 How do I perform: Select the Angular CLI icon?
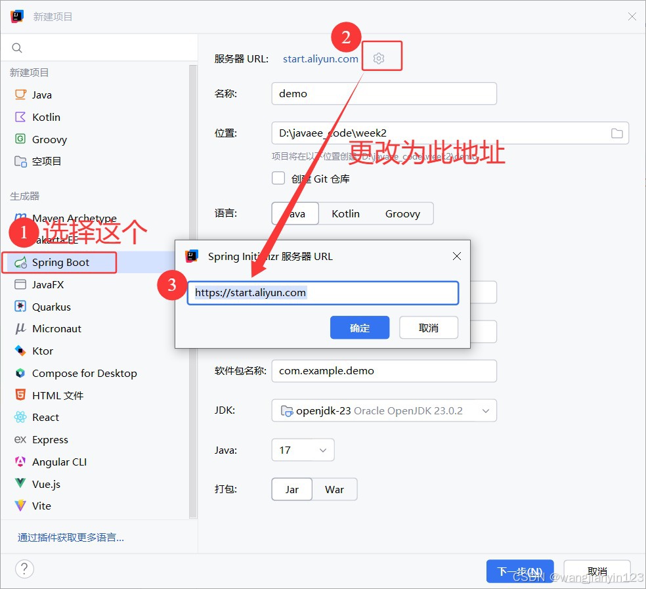pos(20,462)
